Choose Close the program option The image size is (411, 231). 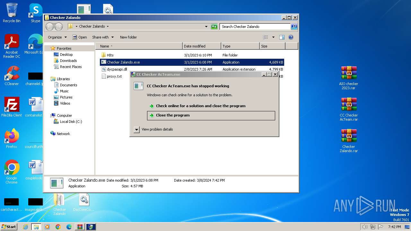click(x=211, y=116)
